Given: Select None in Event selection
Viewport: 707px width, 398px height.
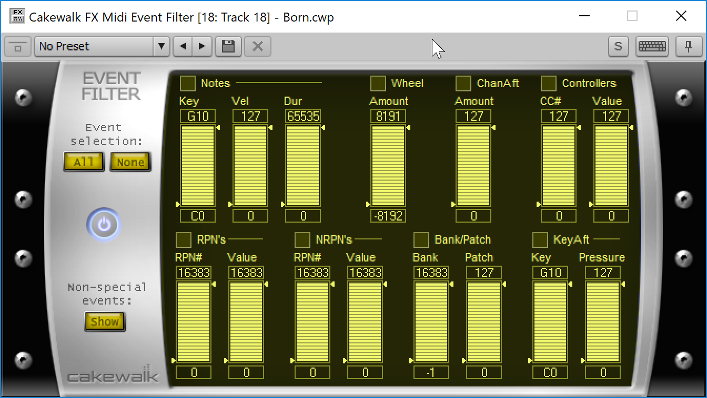Looking at the screenshot, I should click(x=130, y=162).
